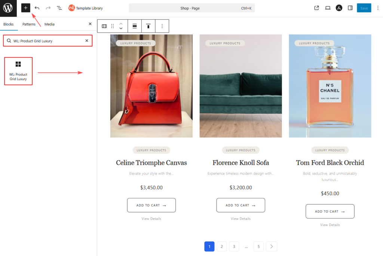This screenshot has width=383, height=256.
Task: Clear the block search field
Action: pyautogui.click(x=87, y=40)
